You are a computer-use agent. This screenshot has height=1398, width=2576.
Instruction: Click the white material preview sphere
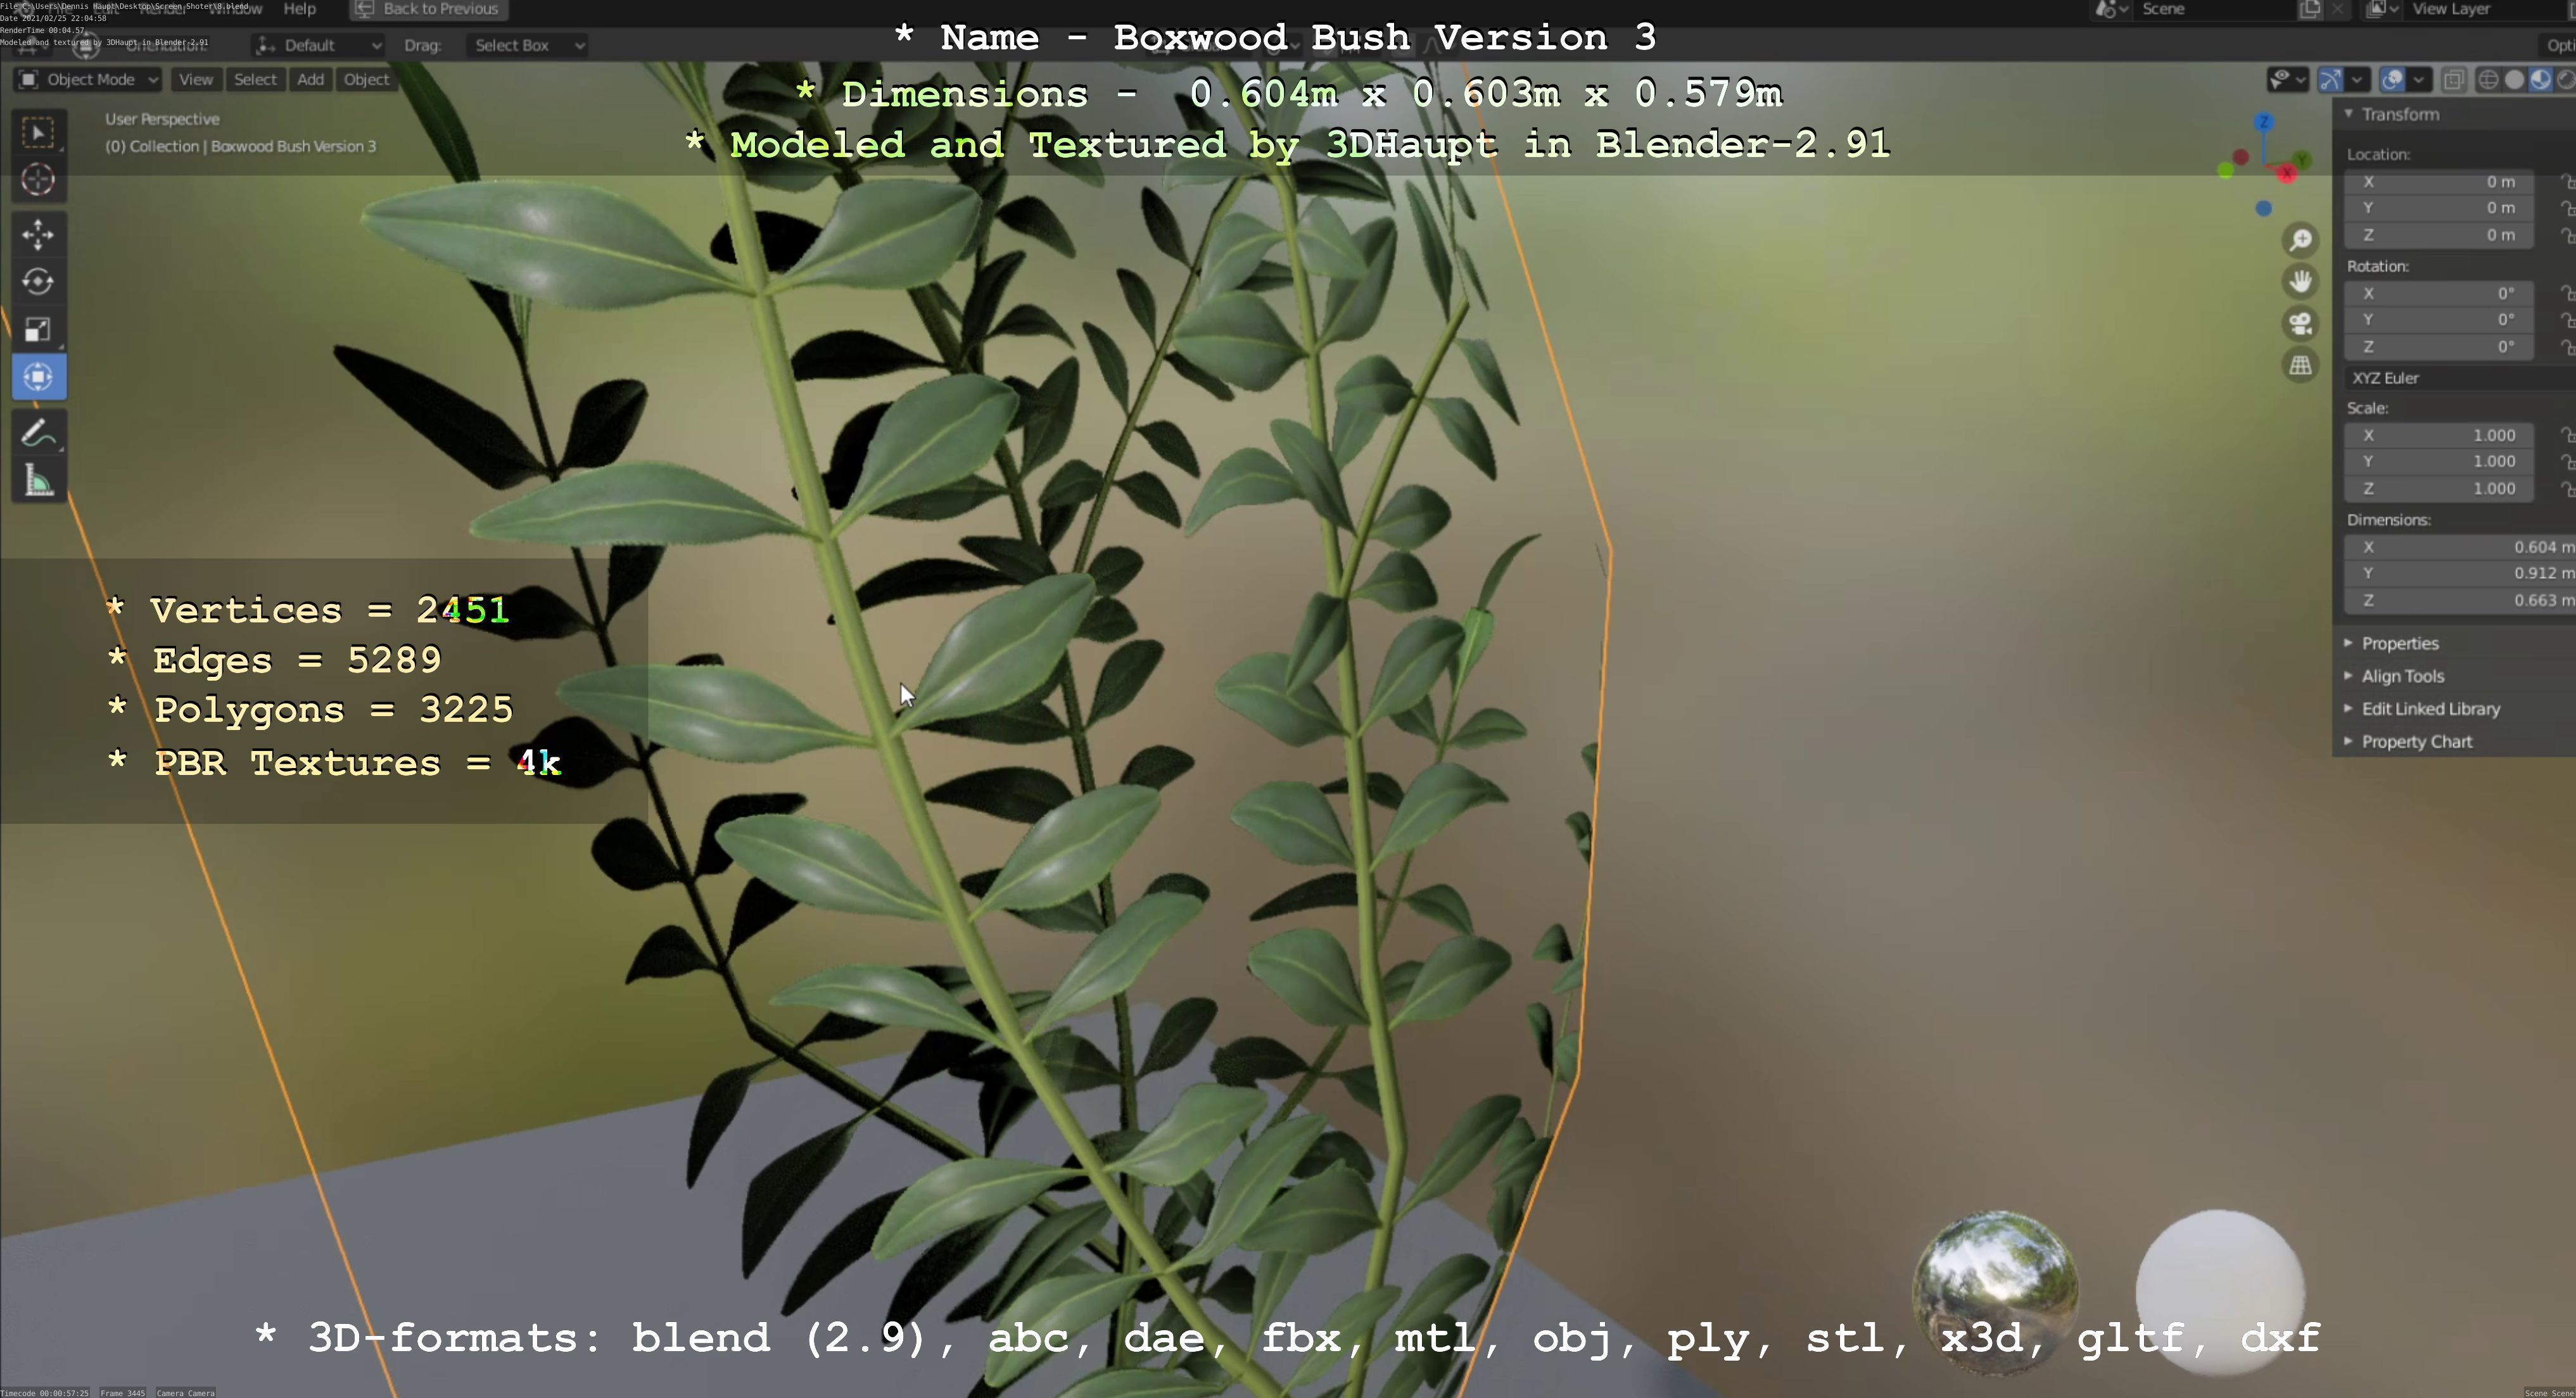point(2220,1292)
